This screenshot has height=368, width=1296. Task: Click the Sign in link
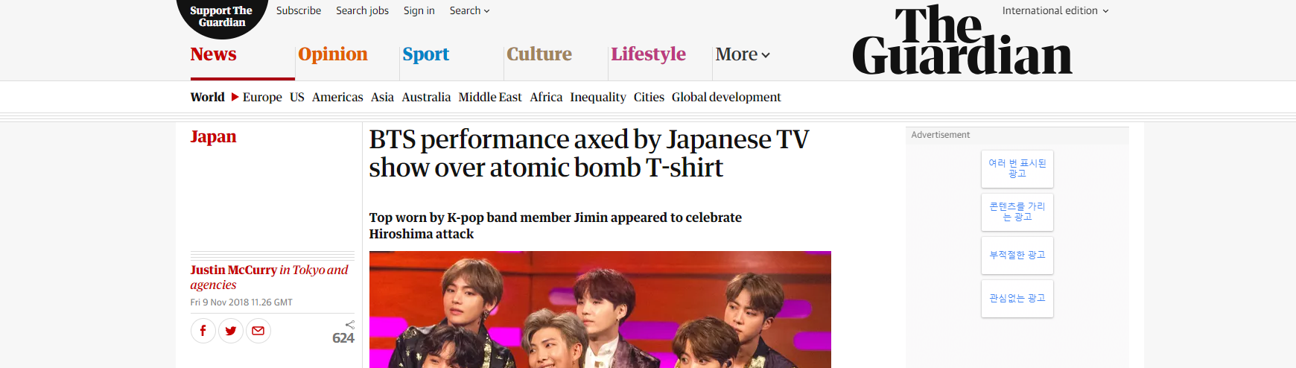(419, 10)
